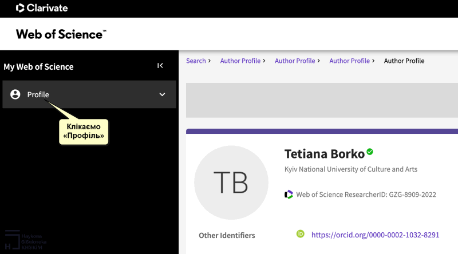Open the Web of Science home logo
The image size is (458, 254).
[61, 34]
